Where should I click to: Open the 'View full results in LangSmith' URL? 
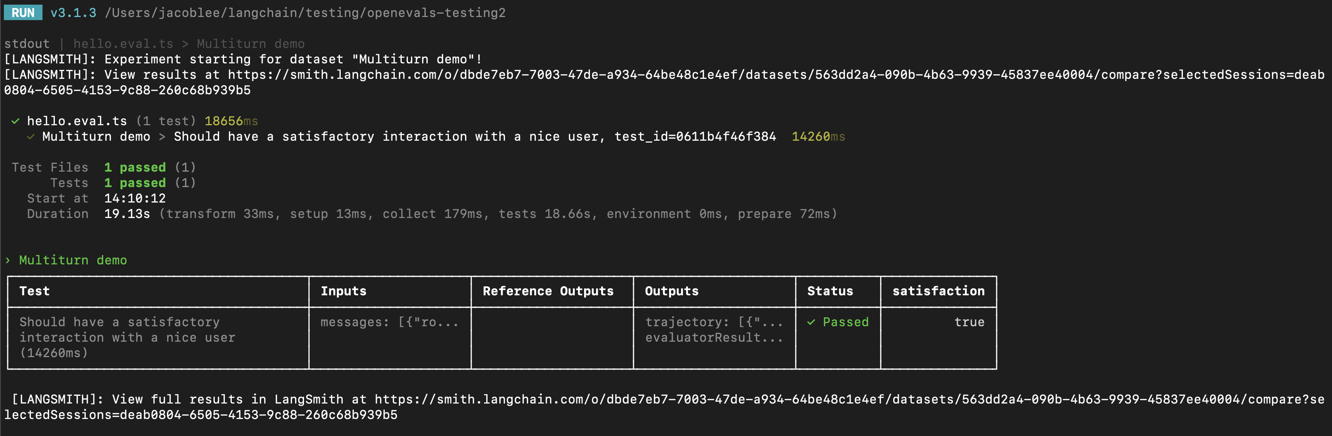click(848, 400)
